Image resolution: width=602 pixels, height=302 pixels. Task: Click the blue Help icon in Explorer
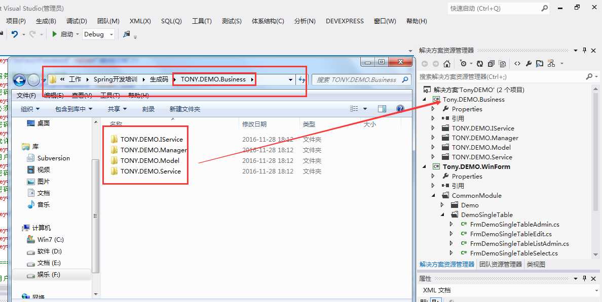tap(400, 109)
